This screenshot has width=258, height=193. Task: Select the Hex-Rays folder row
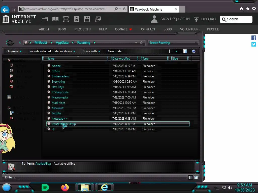click(118, 87)
